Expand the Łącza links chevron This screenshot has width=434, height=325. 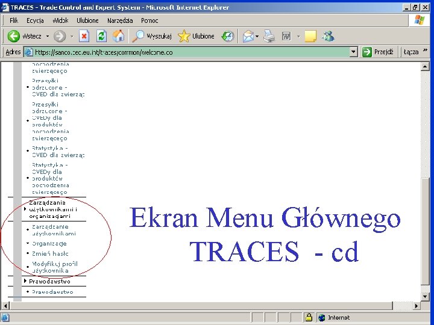click(x=425, y=50)
